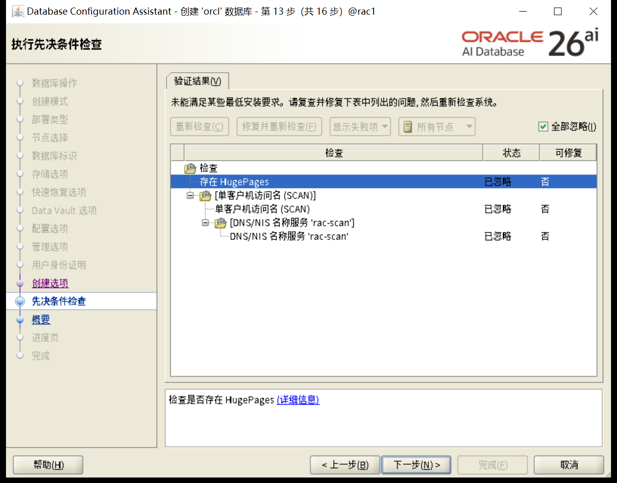Open the 显示失败项 dropdown
This screenshot has width=617, height=483.
pos(360,127)
